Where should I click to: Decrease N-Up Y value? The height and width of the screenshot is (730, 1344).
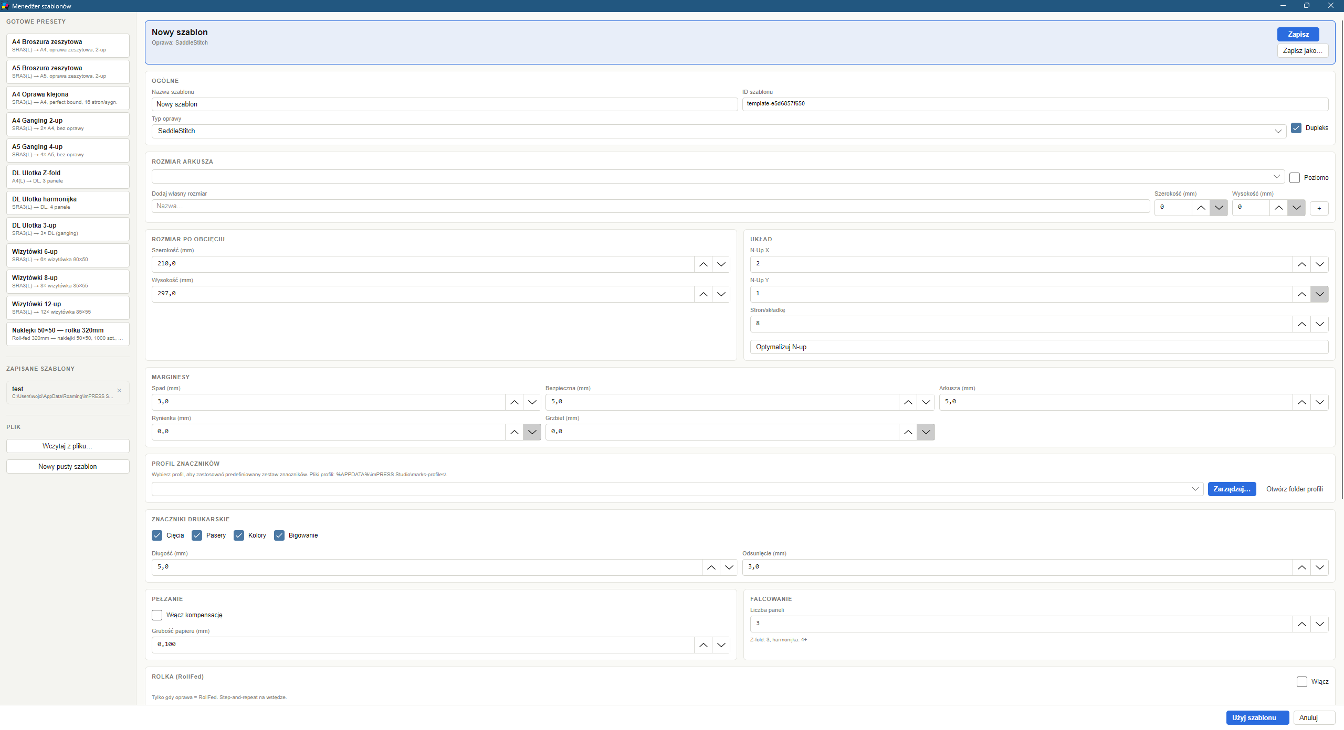click(1320, 294)
